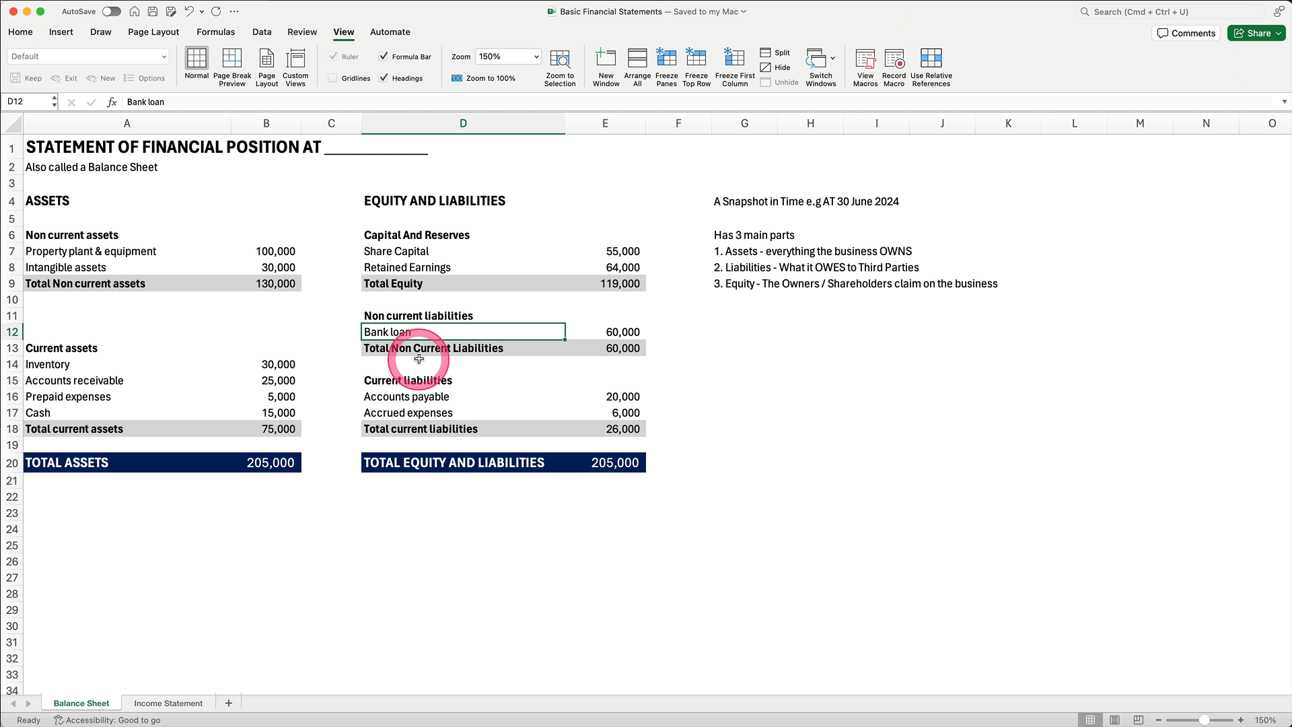Open the Custom Views dialog
This screenshot has width=1292, height=727.
[x=295, y=67]
